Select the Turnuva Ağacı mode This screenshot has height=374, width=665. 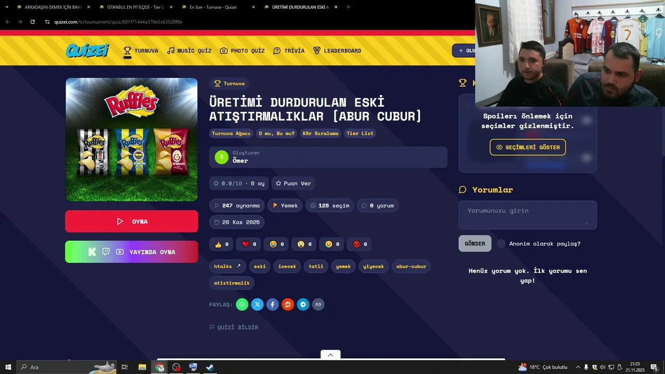click(x=231, y=133)
